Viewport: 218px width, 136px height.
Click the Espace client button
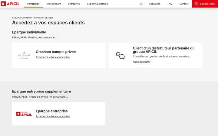(x=205, y=4)
